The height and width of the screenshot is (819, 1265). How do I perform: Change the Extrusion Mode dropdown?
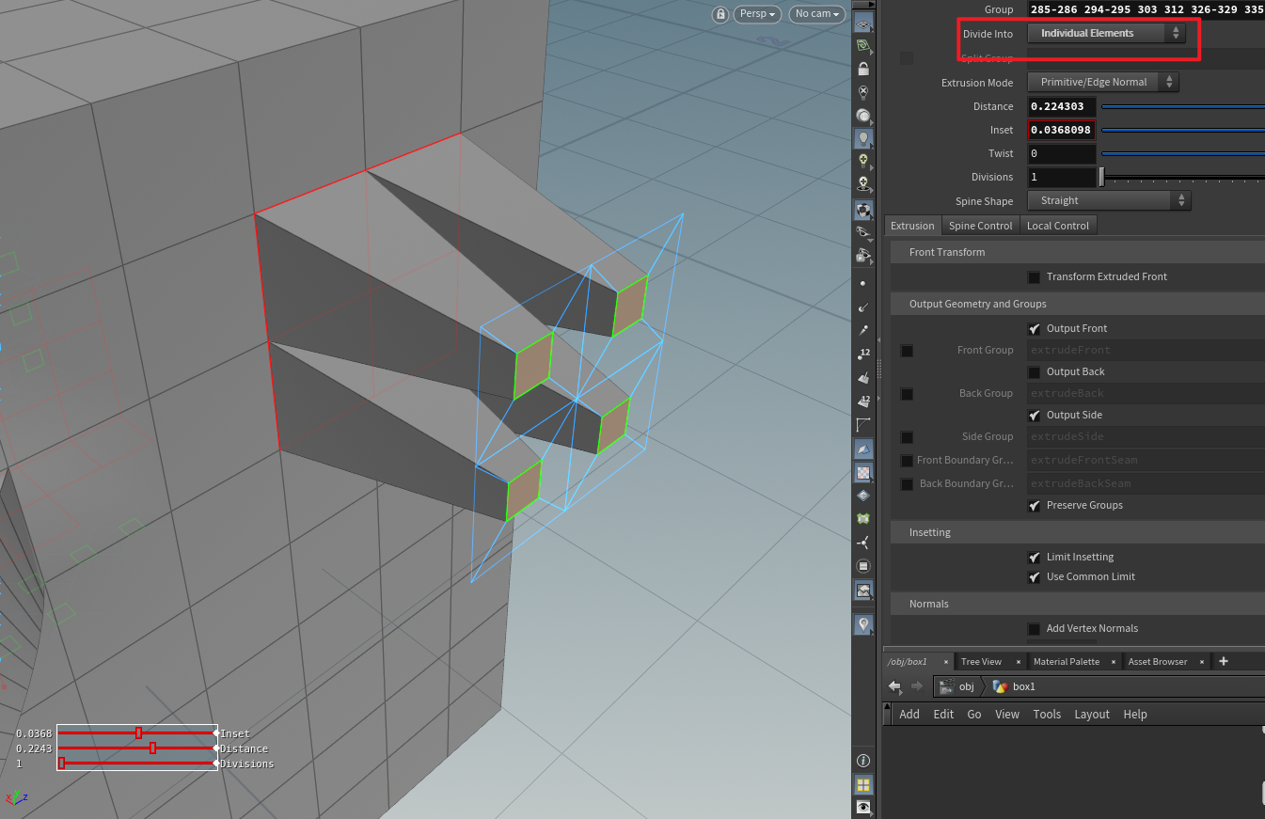coord(1102,82)
